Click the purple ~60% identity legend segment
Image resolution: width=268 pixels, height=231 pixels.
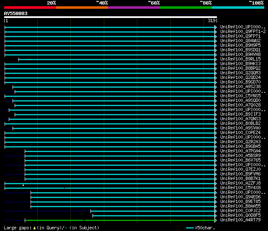click(x=134, y=8)
